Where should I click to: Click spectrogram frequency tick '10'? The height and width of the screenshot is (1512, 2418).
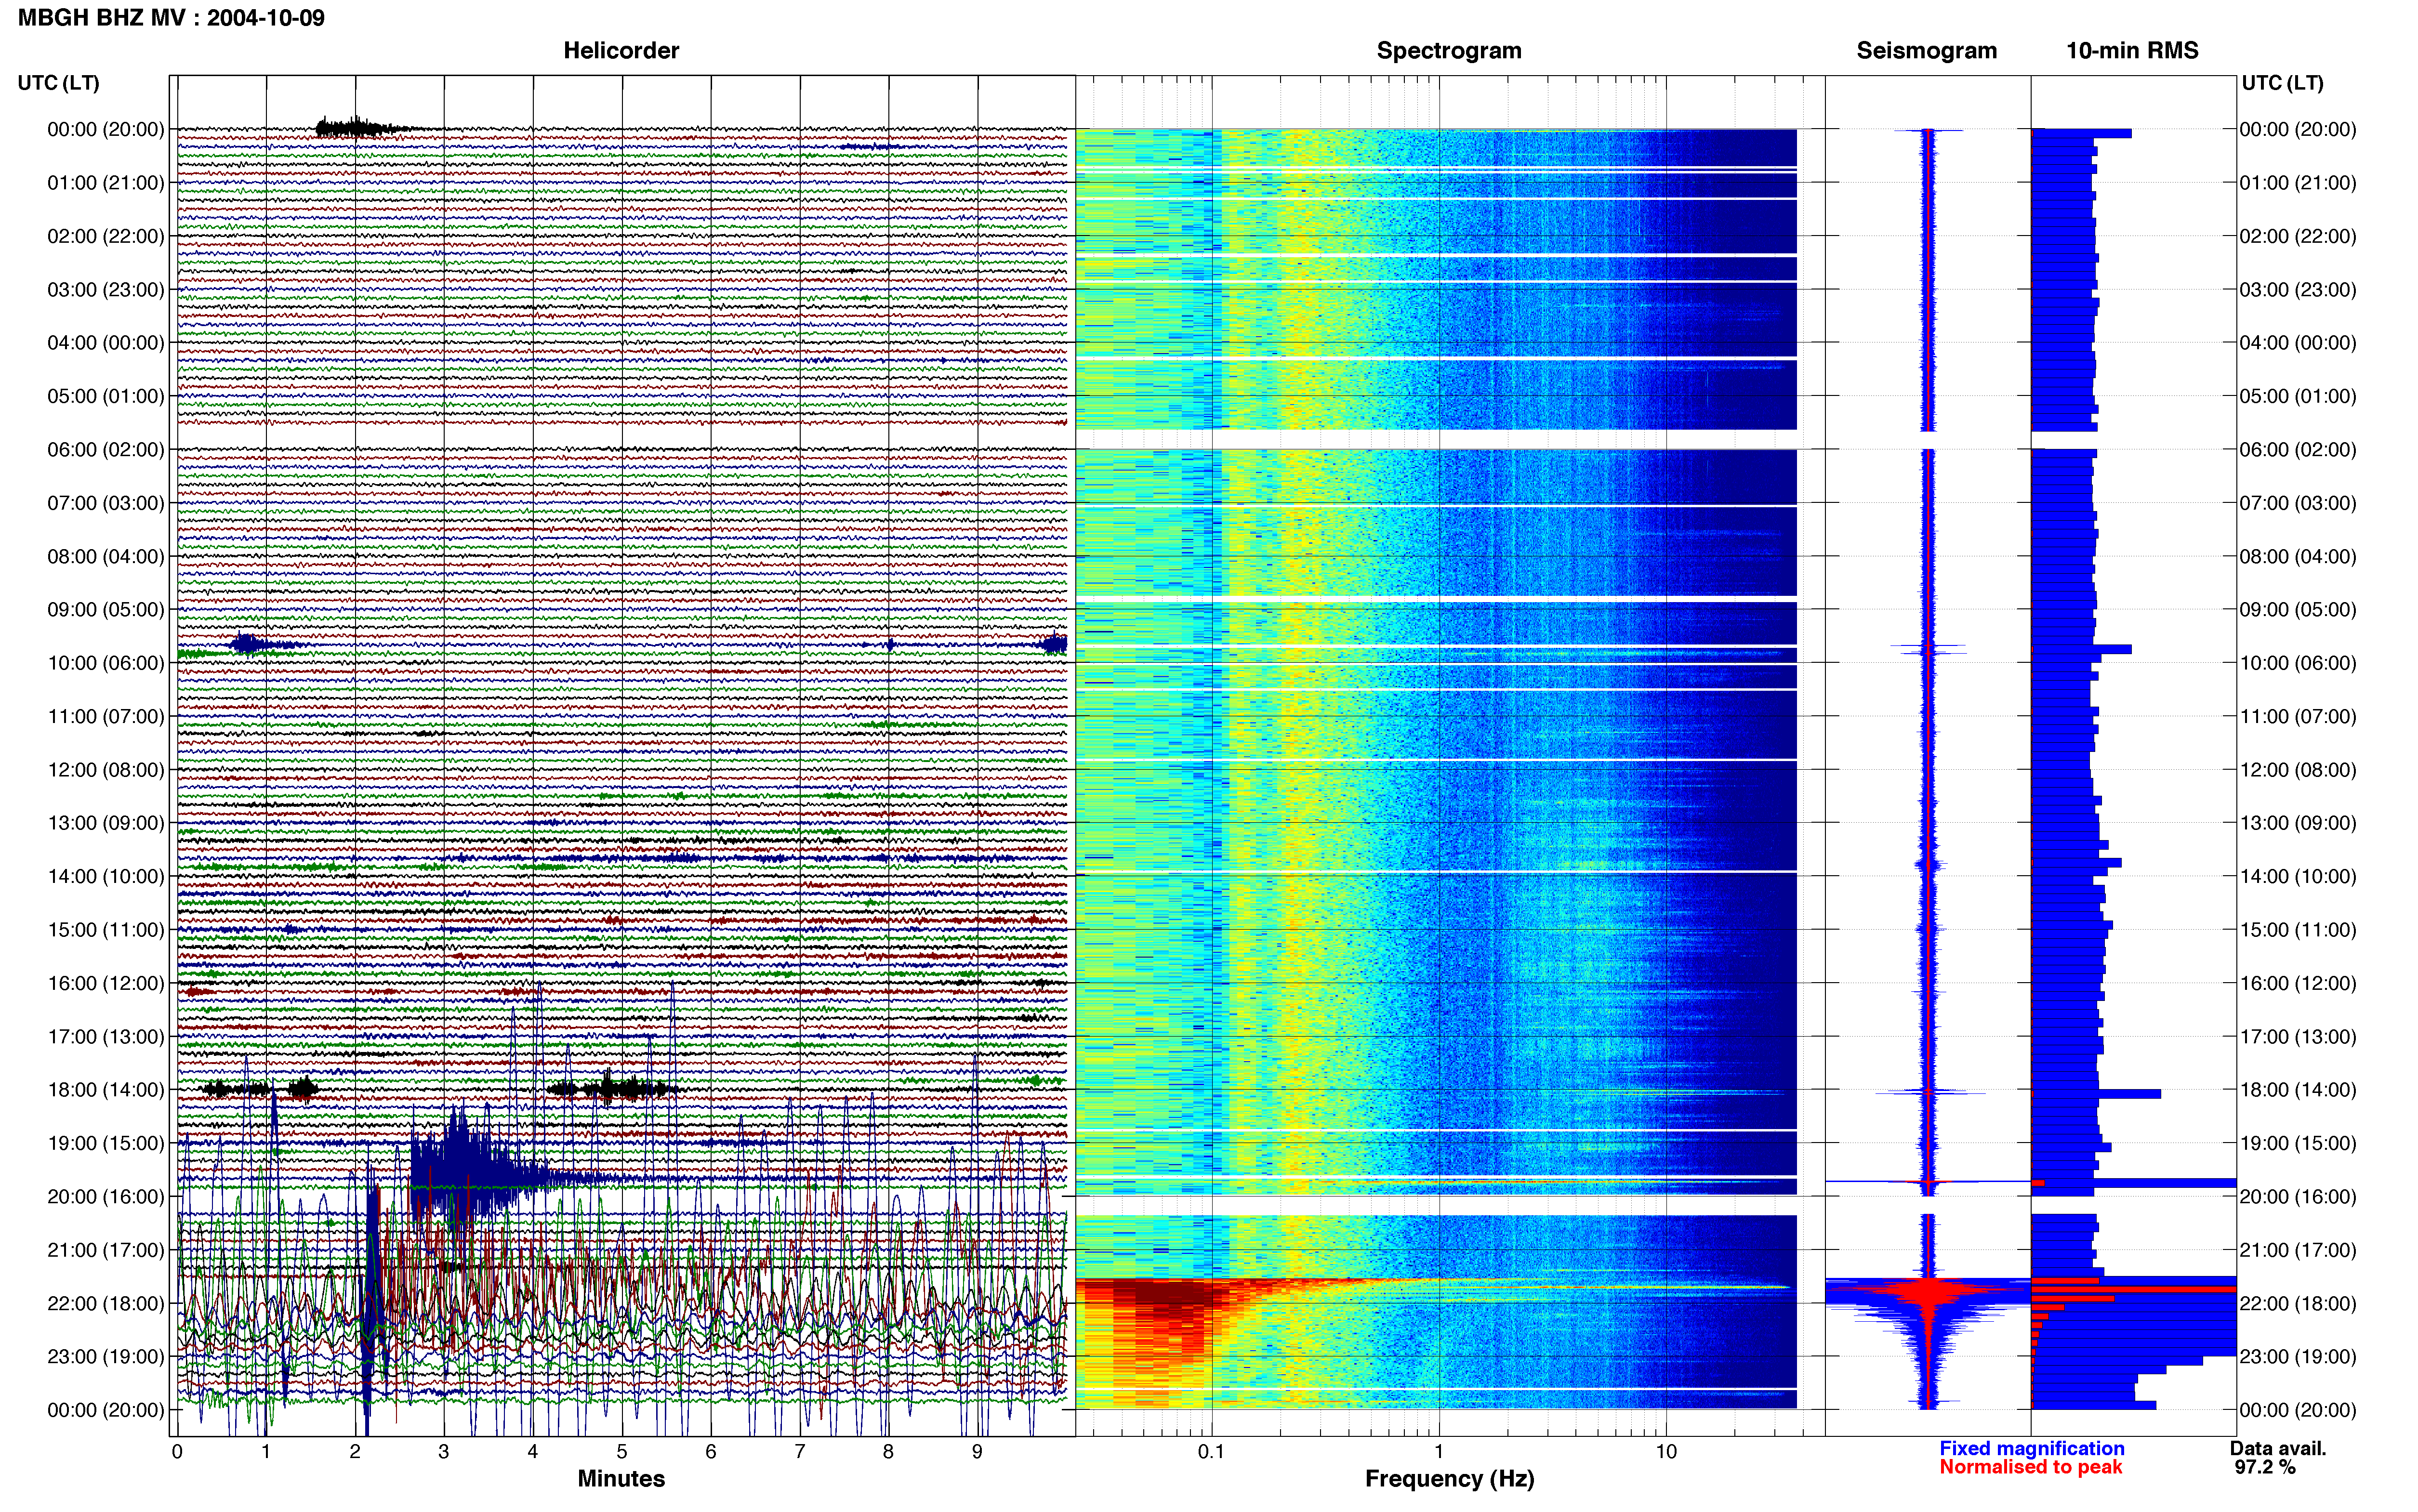tap(1666, 1452)
